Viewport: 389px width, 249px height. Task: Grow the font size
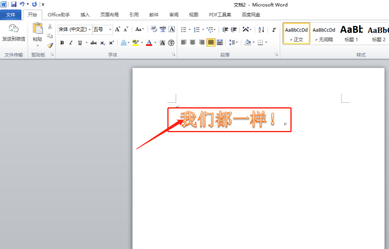(117, 29)
